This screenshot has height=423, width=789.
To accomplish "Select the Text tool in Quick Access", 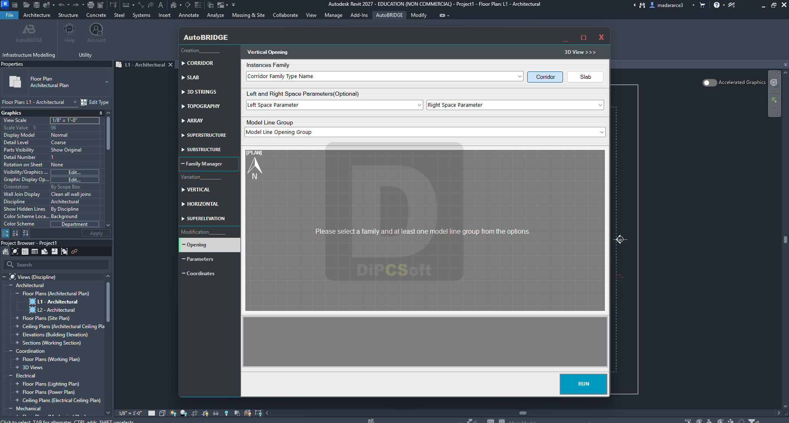I will 161,5.
